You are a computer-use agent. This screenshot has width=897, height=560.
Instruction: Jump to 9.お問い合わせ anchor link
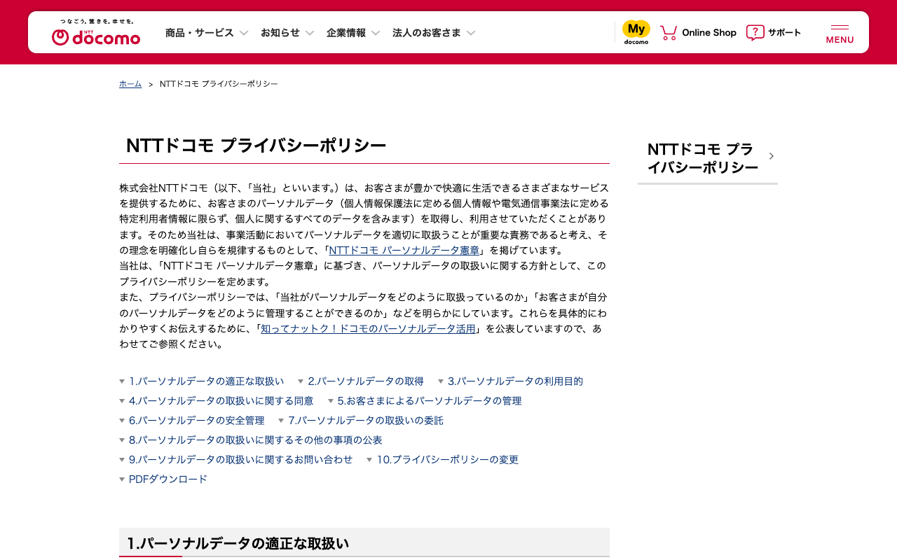(x=236, y=460)
